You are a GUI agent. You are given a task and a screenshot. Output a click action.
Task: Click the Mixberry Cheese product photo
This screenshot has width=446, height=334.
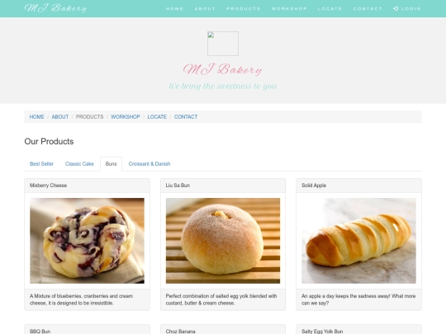pyautogui.click(x=87, y=241)
